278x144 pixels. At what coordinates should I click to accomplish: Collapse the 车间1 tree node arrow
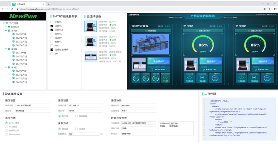[x=6, y=30]
